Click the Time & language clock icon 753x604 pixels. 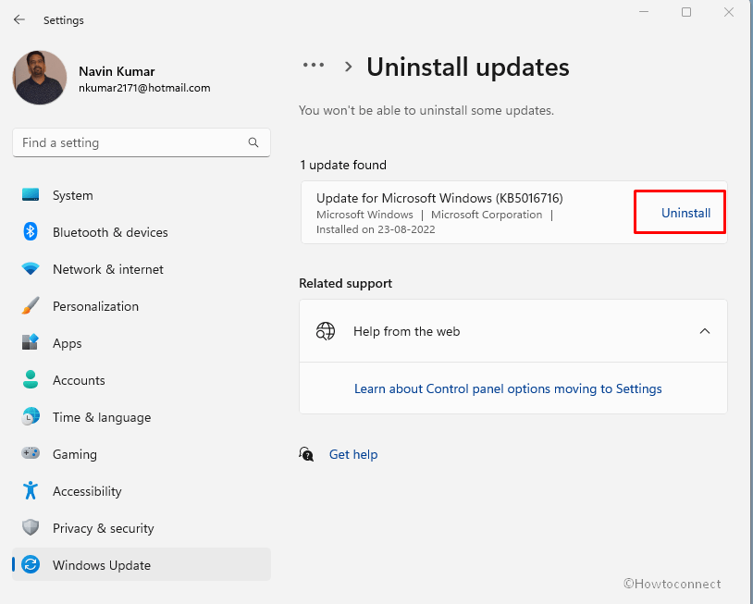pos(31,417)
